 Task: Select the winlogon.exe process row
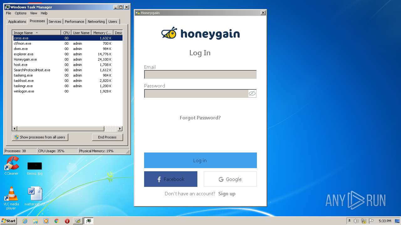[x=67, y=91]
